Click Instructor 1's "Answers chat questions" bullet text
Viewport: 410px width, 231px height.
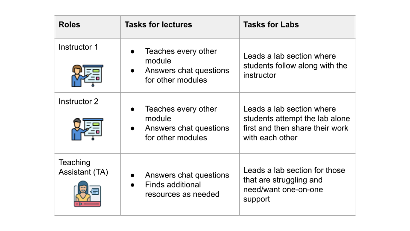(187, 75)
